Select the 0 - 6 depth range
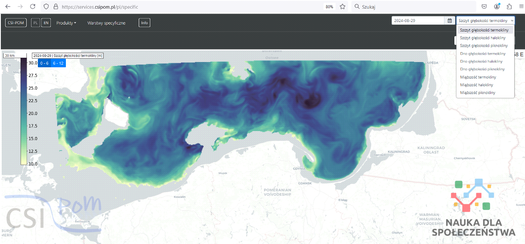Screen dimensions: 525x244 point(44,63)
